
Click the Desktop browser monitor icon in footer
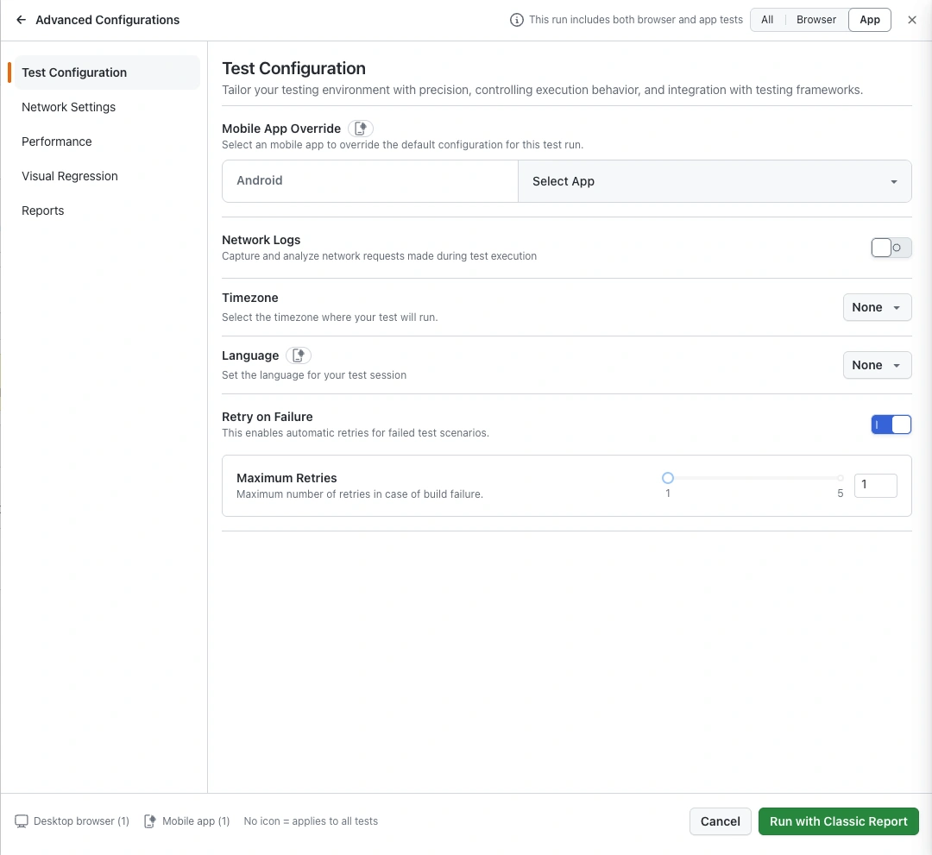click(22, 821)
